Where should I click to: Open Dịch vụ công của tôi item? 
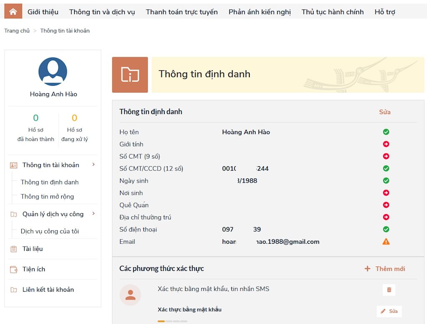(x=50, y=231)
